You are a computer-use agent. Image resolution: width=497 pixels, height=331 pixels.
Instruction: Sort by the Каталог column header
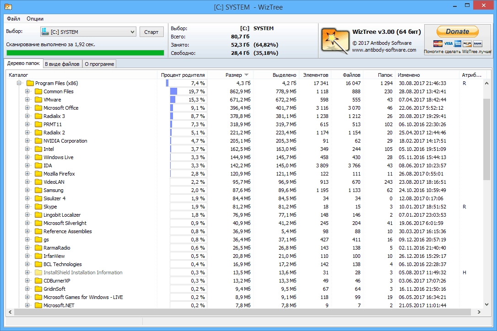point(81,75)
